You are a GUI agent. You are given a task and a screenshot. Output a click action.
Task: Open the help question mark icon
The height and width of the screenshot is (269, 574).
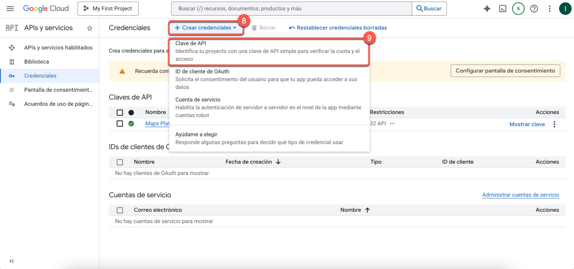(x=534, y=9)
